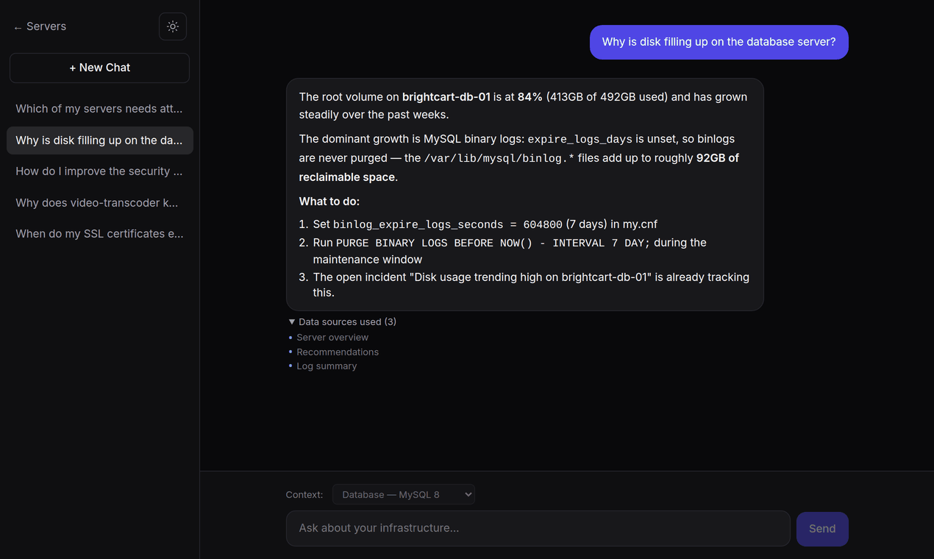Screen dimensions: 934x559
Task: Focus the 'Ask about your infrastructure...' input
Action: pyautogui.click(x=538, y=528)
